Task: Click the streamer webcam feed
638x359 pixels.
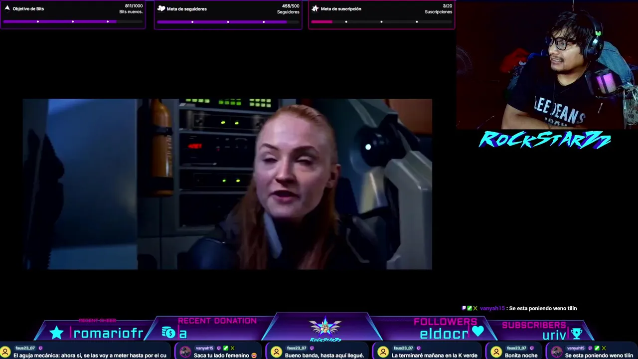Action: [x=547, y=65]
